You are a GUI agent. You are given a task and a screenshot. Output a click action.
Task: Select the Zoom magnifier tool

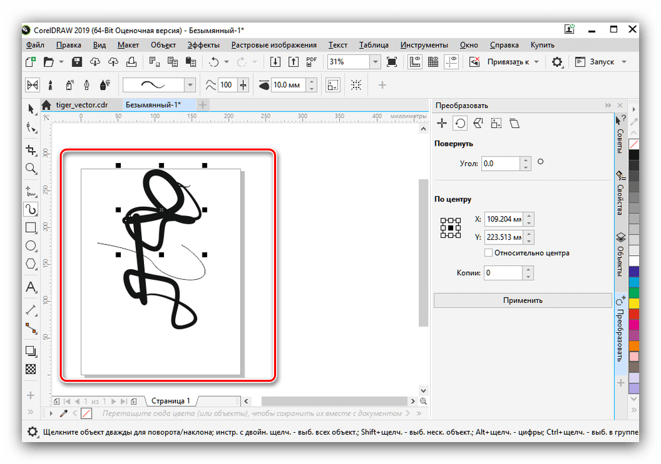click(31, 168)
